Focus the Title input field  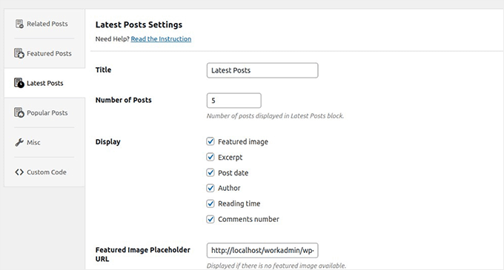coord(262,70)
